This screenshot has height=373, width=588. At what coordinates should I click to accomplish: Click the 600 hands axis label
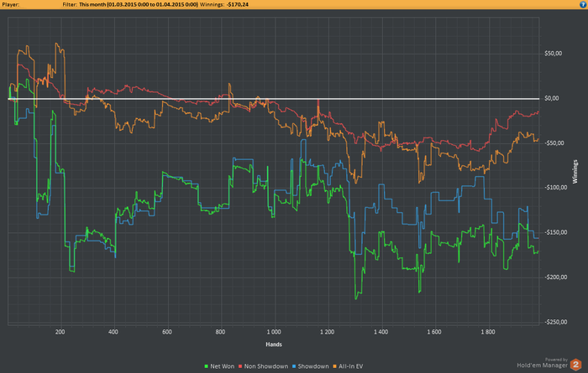167,332
